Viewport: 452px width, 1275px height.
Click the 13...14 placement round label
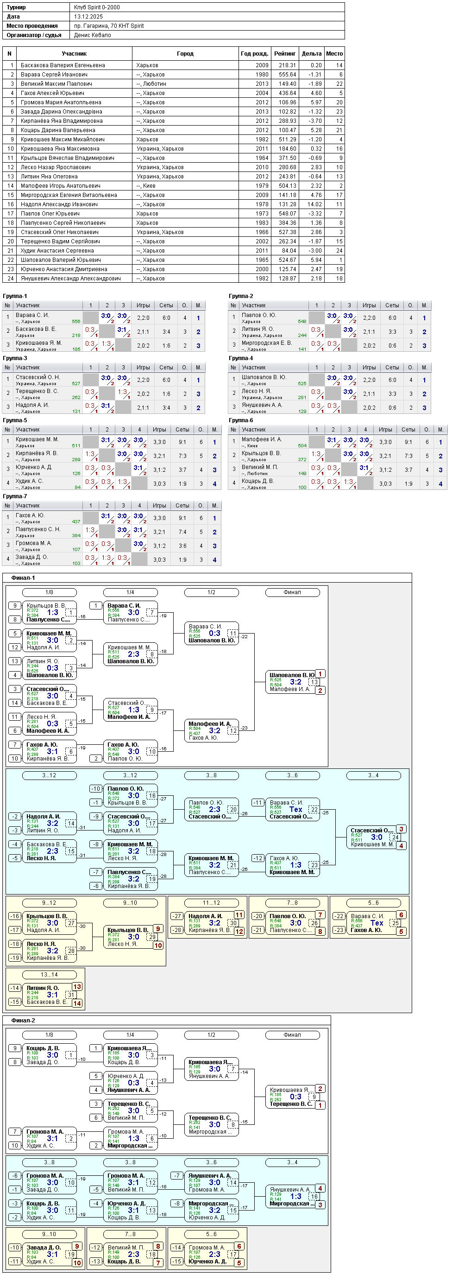coord(49,975)
